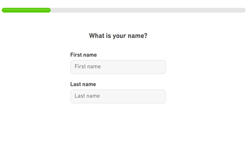Focus the text box with First name placeholder
This screenshot has width=248, height=142.
pos(118,67)
